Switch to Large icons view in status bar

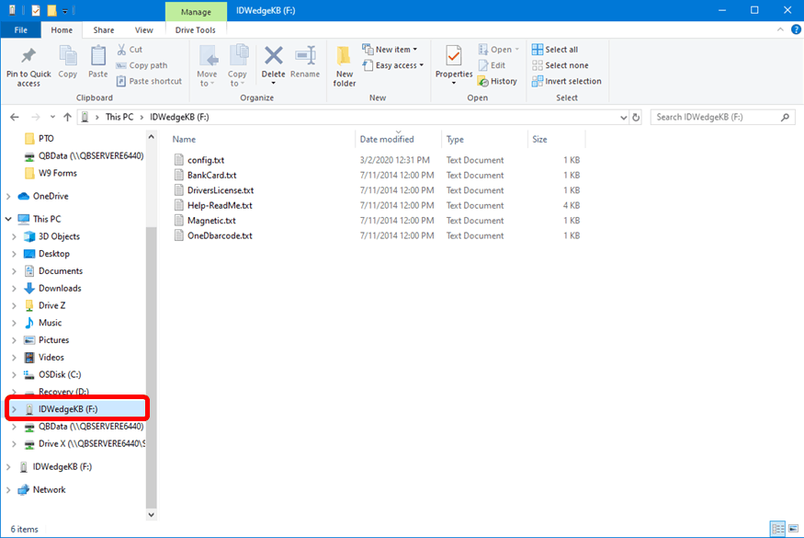pyautogui.click(x=793, y=528)
